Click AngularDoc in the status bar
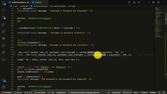 pyautogui.click(x=61, y=92)
